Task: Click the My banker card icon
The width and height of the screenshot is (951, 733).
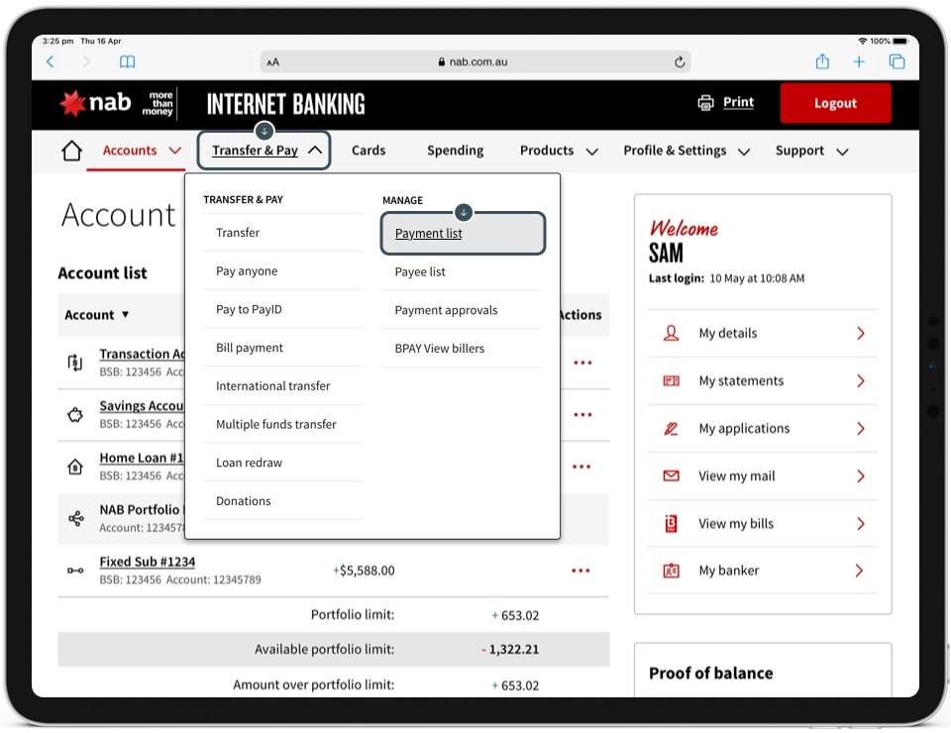Action: point(671,571)
